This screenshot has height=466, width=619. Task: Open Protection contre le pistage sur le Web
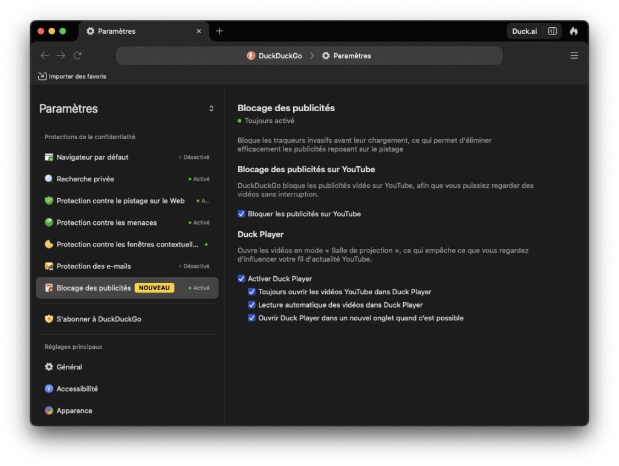click(x=127, y=201)
